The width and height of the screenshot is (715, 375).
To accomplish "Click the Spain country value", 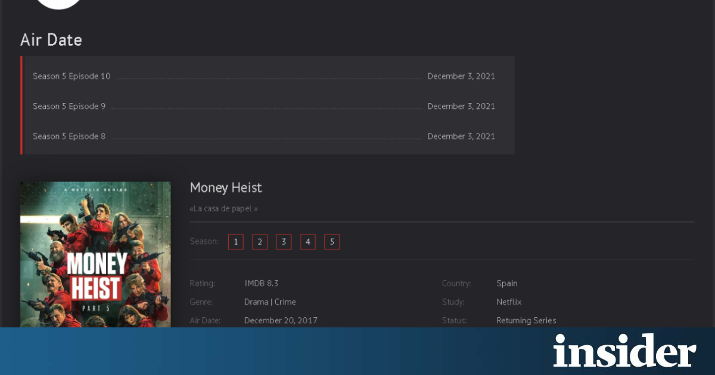I will pos(507,283).
